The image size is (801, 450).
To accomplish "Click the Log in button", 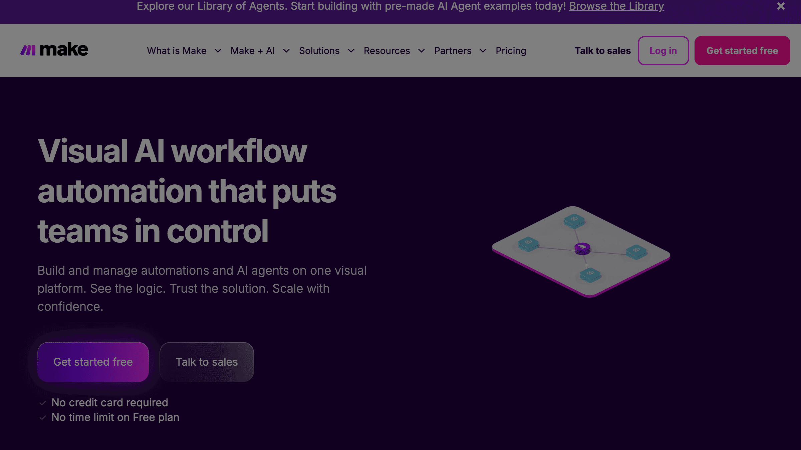I will click(663, 51).
